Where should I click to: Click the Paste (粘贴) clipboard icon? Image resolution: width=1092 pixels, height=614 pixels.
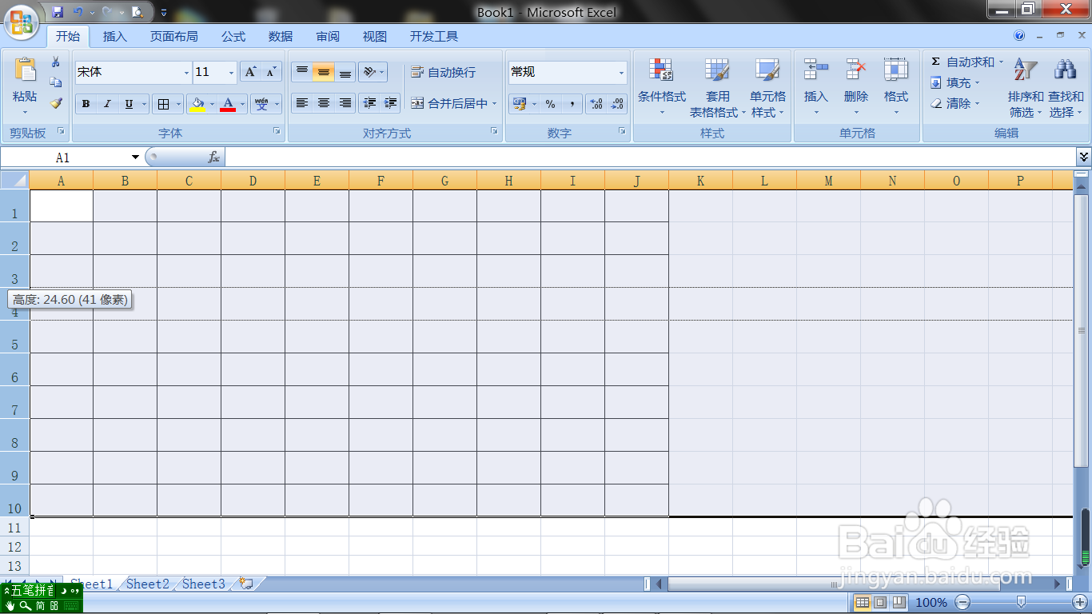25,70
